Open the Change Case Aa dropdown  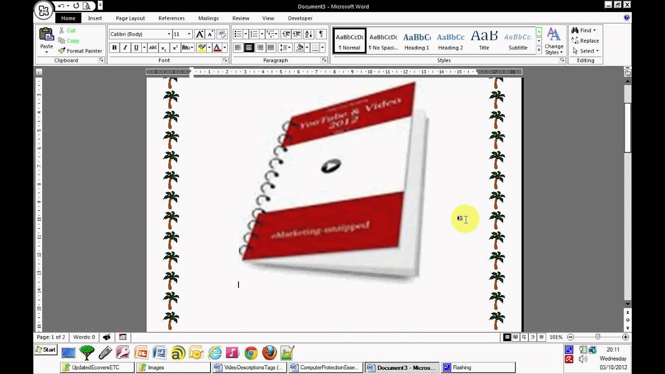[188, 48]
